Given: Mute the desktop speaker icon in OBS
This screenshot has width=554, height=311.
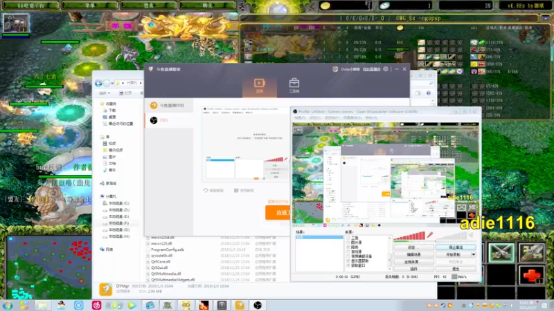Looking at the screenshot, I should (471, 235).
